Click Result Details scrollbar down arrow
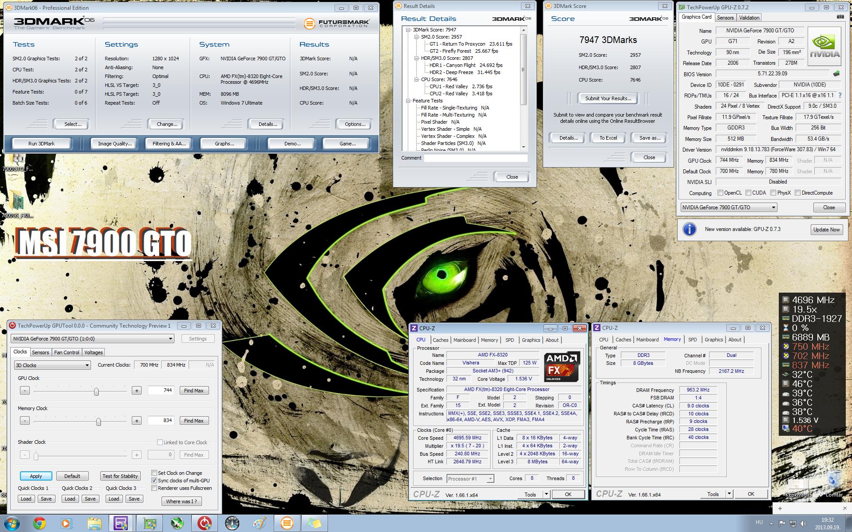This screenshot has width=852, height=532. coord(524,147)
